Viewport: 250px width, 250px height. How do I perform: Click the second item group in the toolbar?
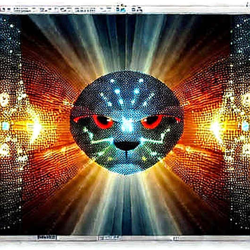pos(22,10)
